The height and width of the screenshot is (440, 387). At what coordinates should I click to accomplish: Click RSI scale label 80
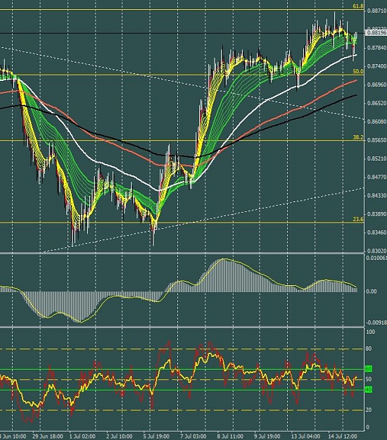point(369,348)
